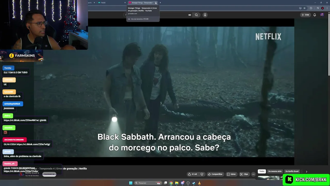This screenshot has height=186, width=330.
Task: Select the Todos filter chip
Action: 262,171
